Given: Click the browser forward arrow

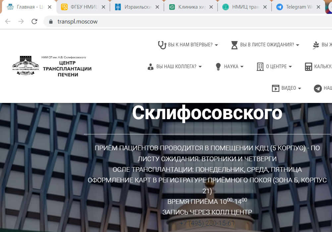Looking at the screenshot, I should tap(21, 22).
